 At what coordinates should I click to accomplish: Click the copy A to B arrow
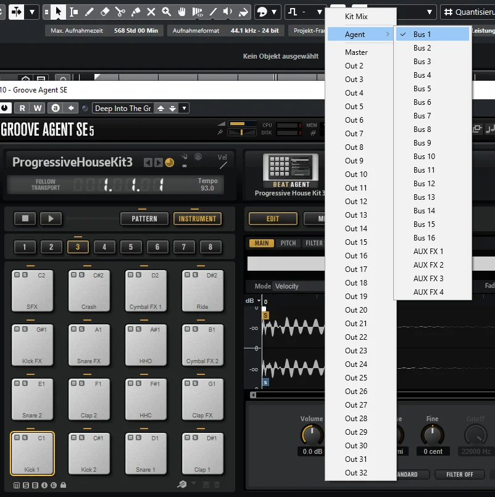coord(71,108)
